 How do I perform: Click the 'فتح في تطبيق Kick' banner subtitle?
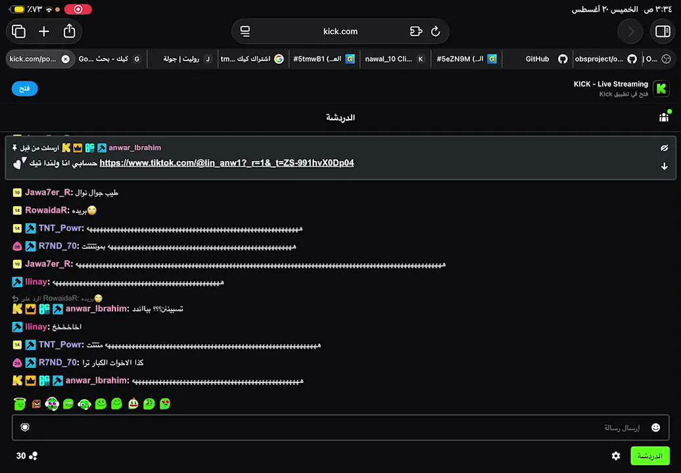624,94
